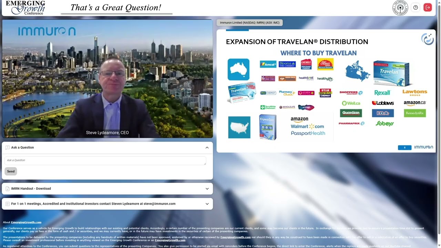
Task: Click 'That's a Great Question!' banner text
Action: coord(116,8)
